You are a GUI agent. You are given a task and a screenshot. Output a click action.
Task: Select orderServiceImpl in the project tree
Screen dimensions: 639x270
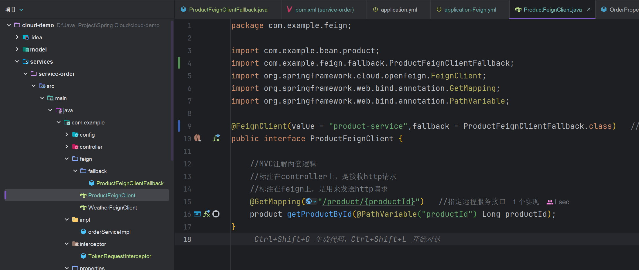pos(109,232)
